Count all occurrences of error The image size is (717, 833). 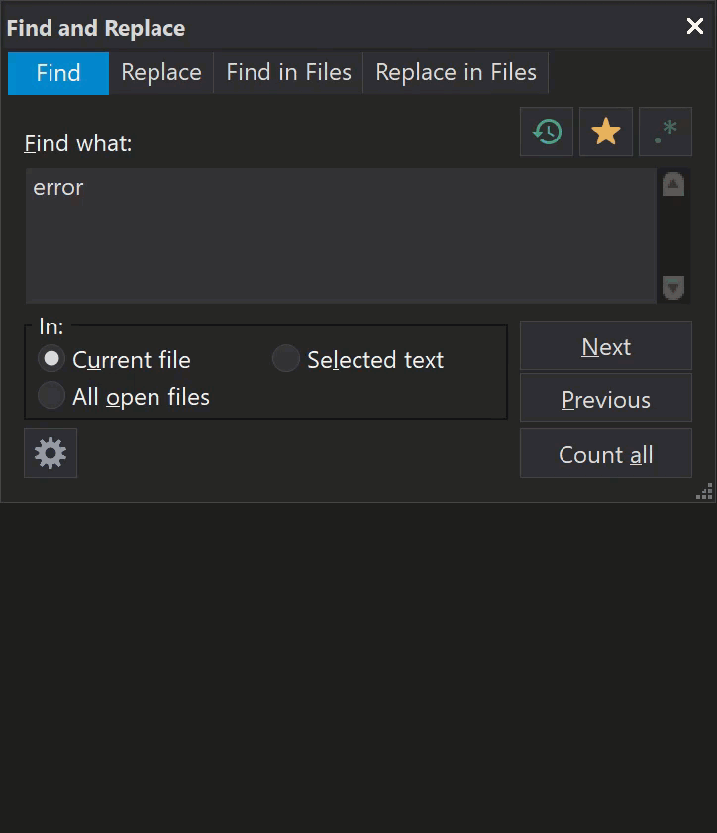tap(605, 453)
